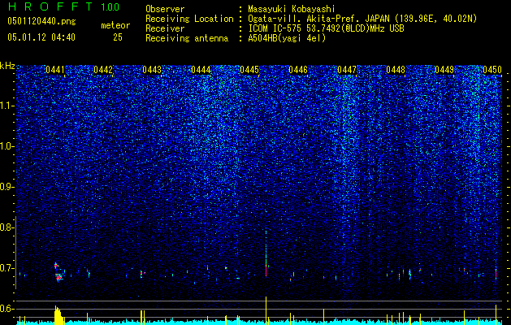Click the Receiving Location label

click(x=189, y=19)
